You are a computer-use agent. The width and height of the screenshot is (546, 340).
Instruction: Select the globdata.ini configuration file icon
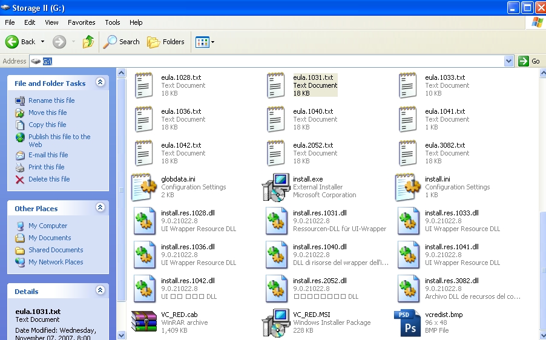[x=144, y=187]
